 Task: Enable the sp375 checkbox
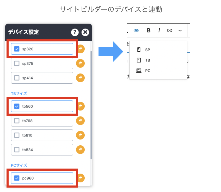[x=17, y=63]
